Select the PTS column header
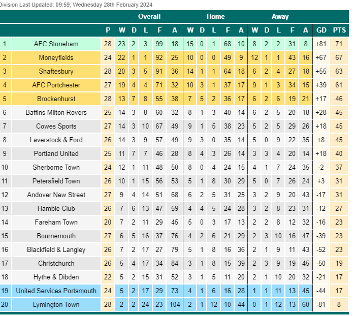 pos(339,30)
